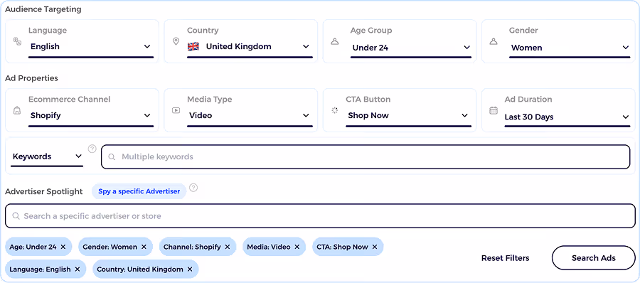
Task: Click the Media Type video icon
Action: (x=176, y=110)
